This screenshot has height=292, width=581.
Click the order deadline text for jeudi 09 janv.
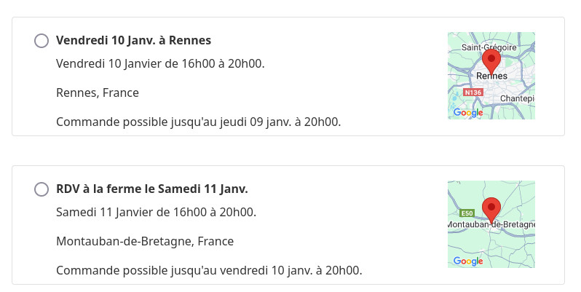tap(198, 122)
